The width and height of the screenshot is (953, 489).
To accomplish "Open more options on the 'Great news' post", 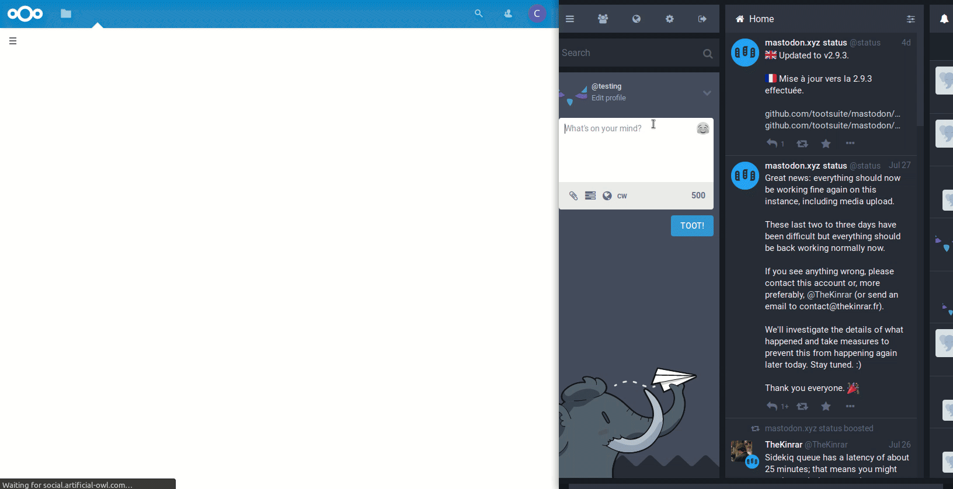I will 850,406.
